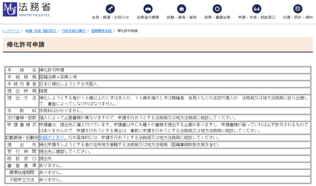Open the 申請・手続・相談窓口 breadcrumb link

click(41, 31)
